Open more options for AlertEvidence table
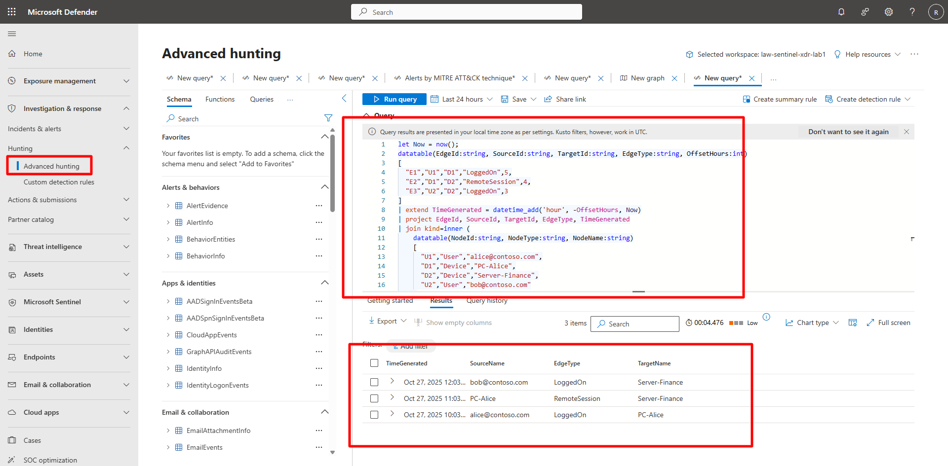The height and width of the screenshot is (466, 948). pyautogui.click(x=319, y=206)
